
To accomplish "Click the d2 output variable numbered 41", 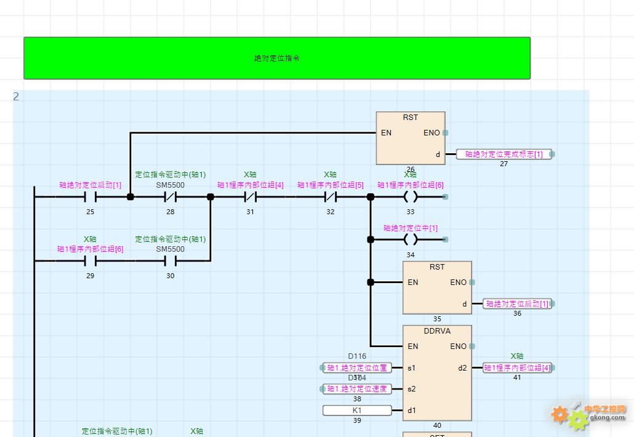I will (517, 368).
